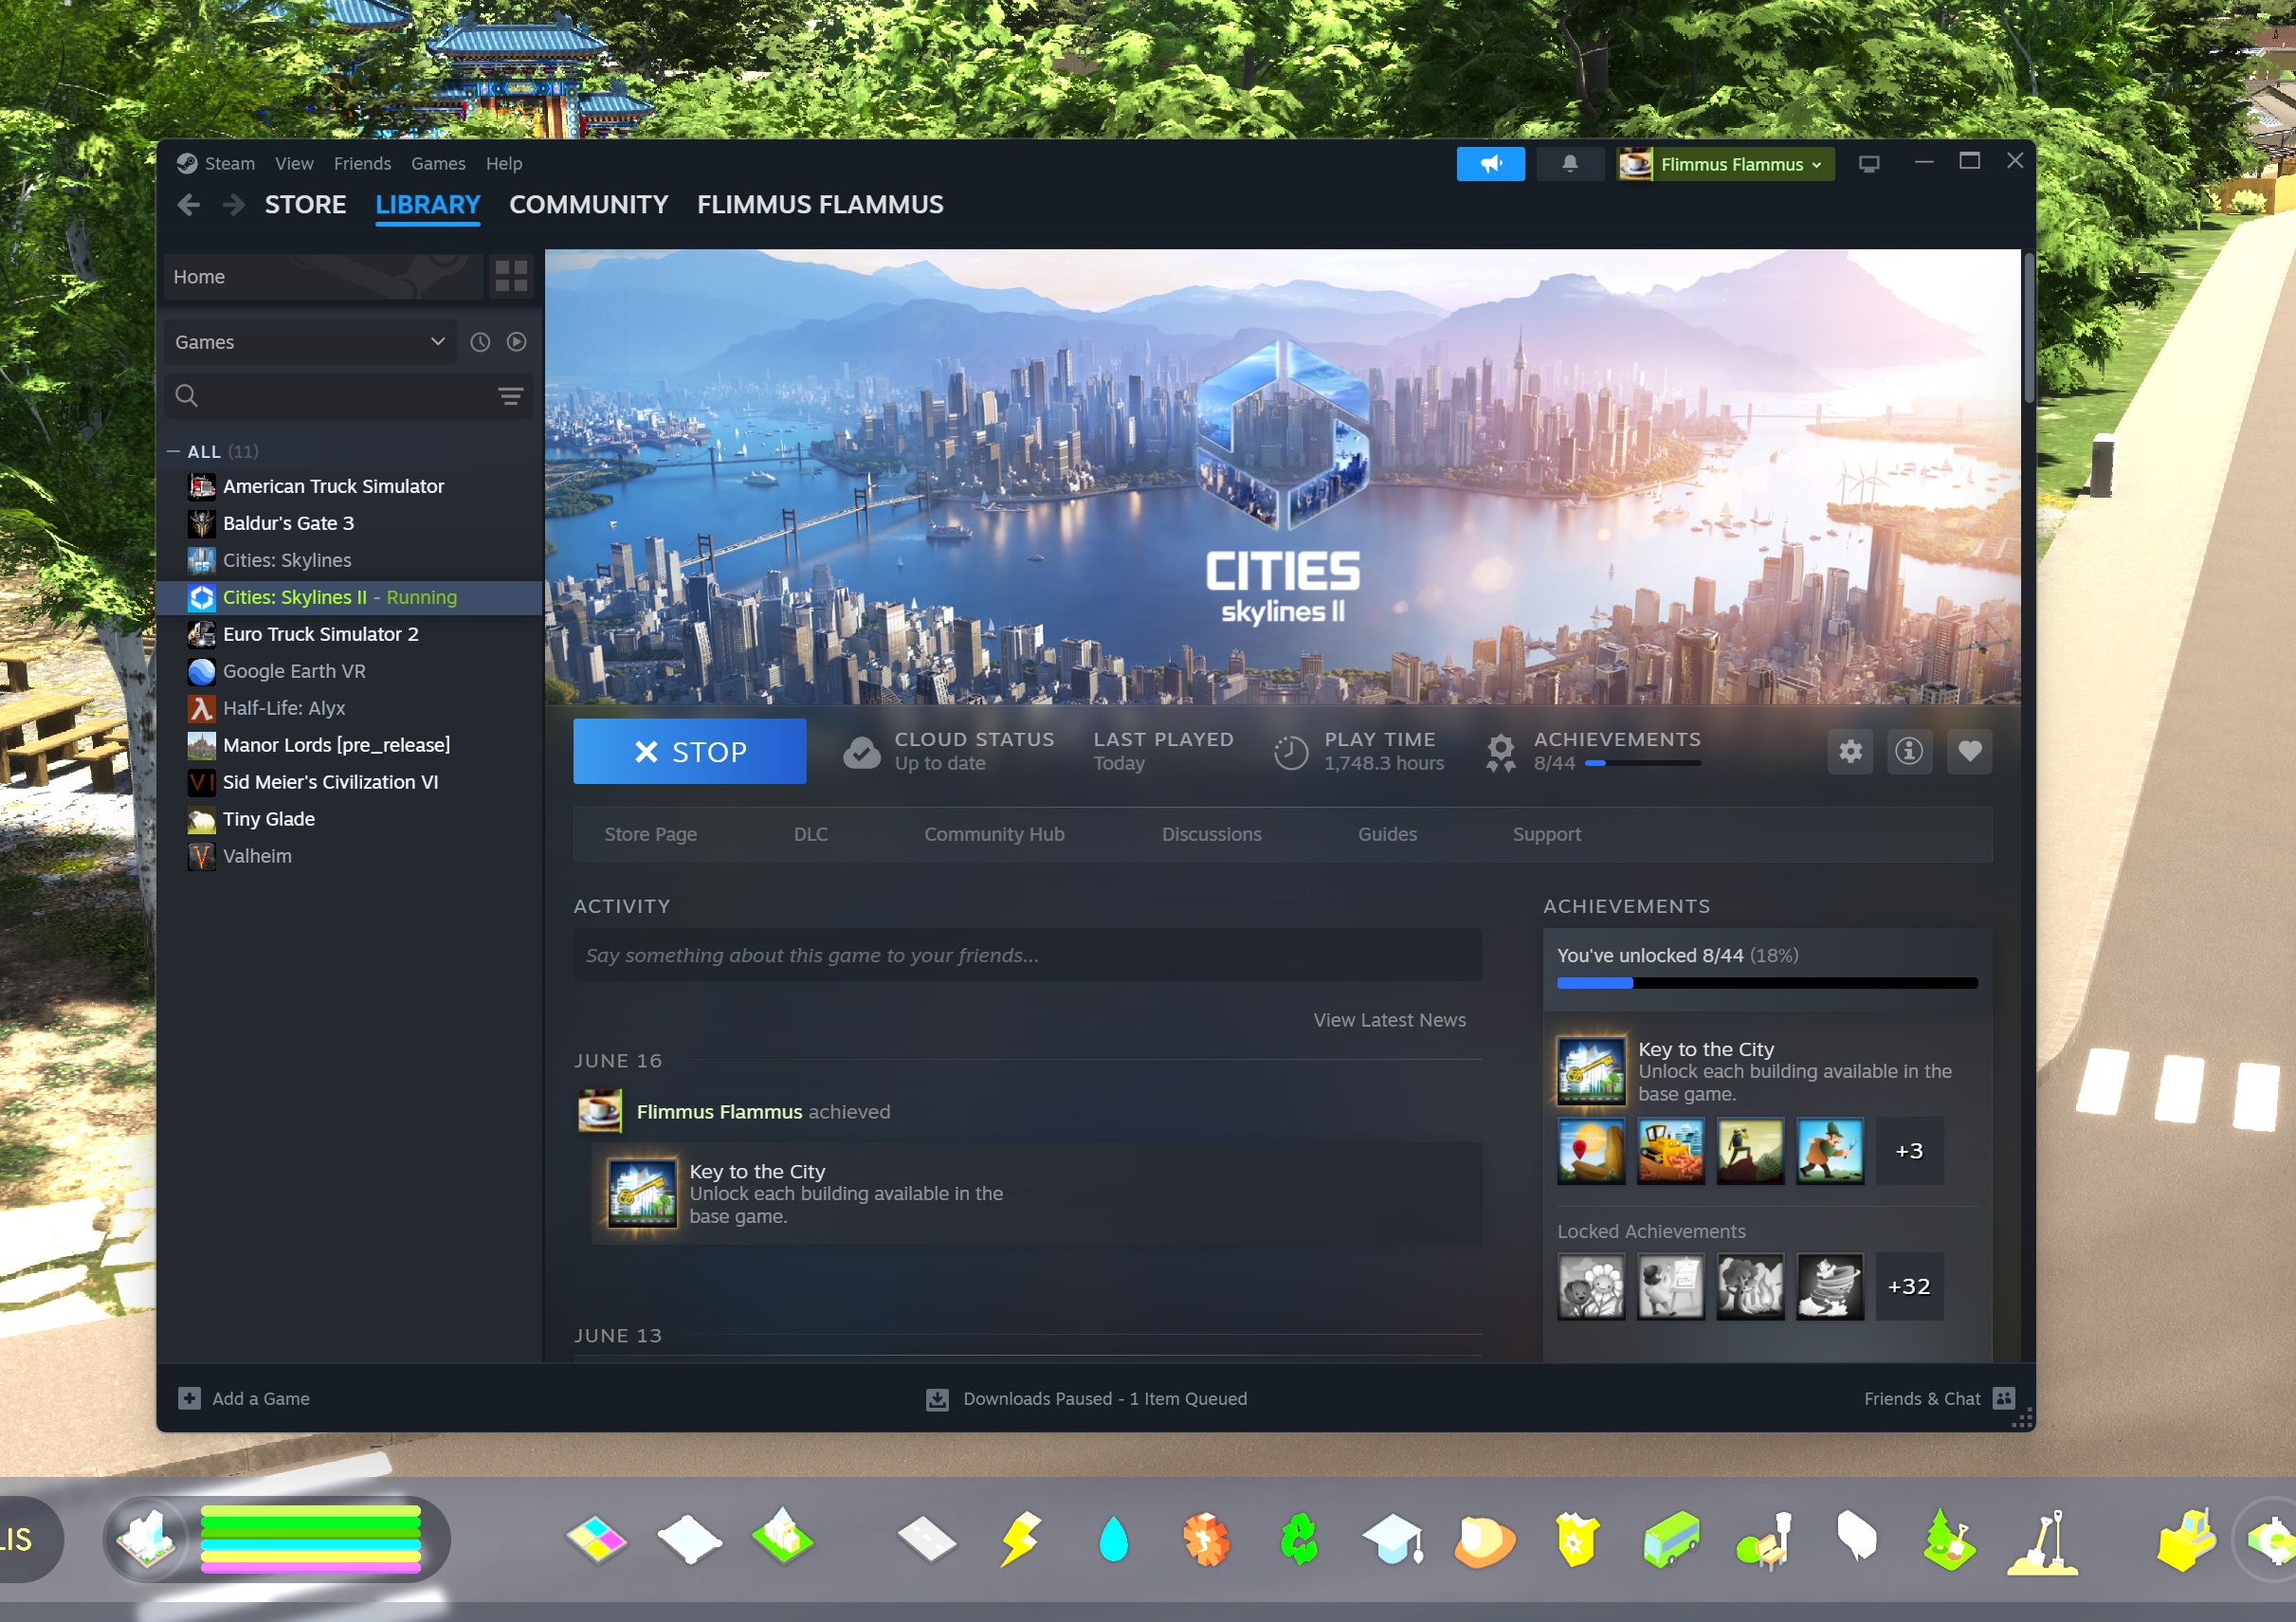Switch to Big Picture mode monitor icon

click(x=1868, y=164)
